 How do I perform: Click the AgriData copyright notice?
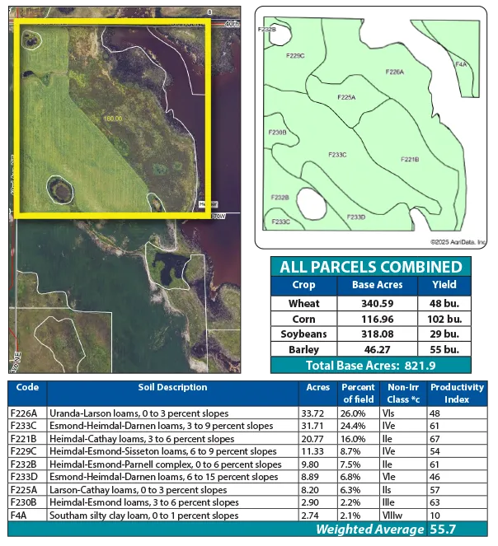[458, 242]
